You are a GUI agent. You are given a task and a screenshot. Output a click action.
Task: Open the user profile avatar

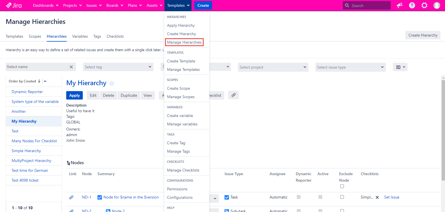coord(437,5)
